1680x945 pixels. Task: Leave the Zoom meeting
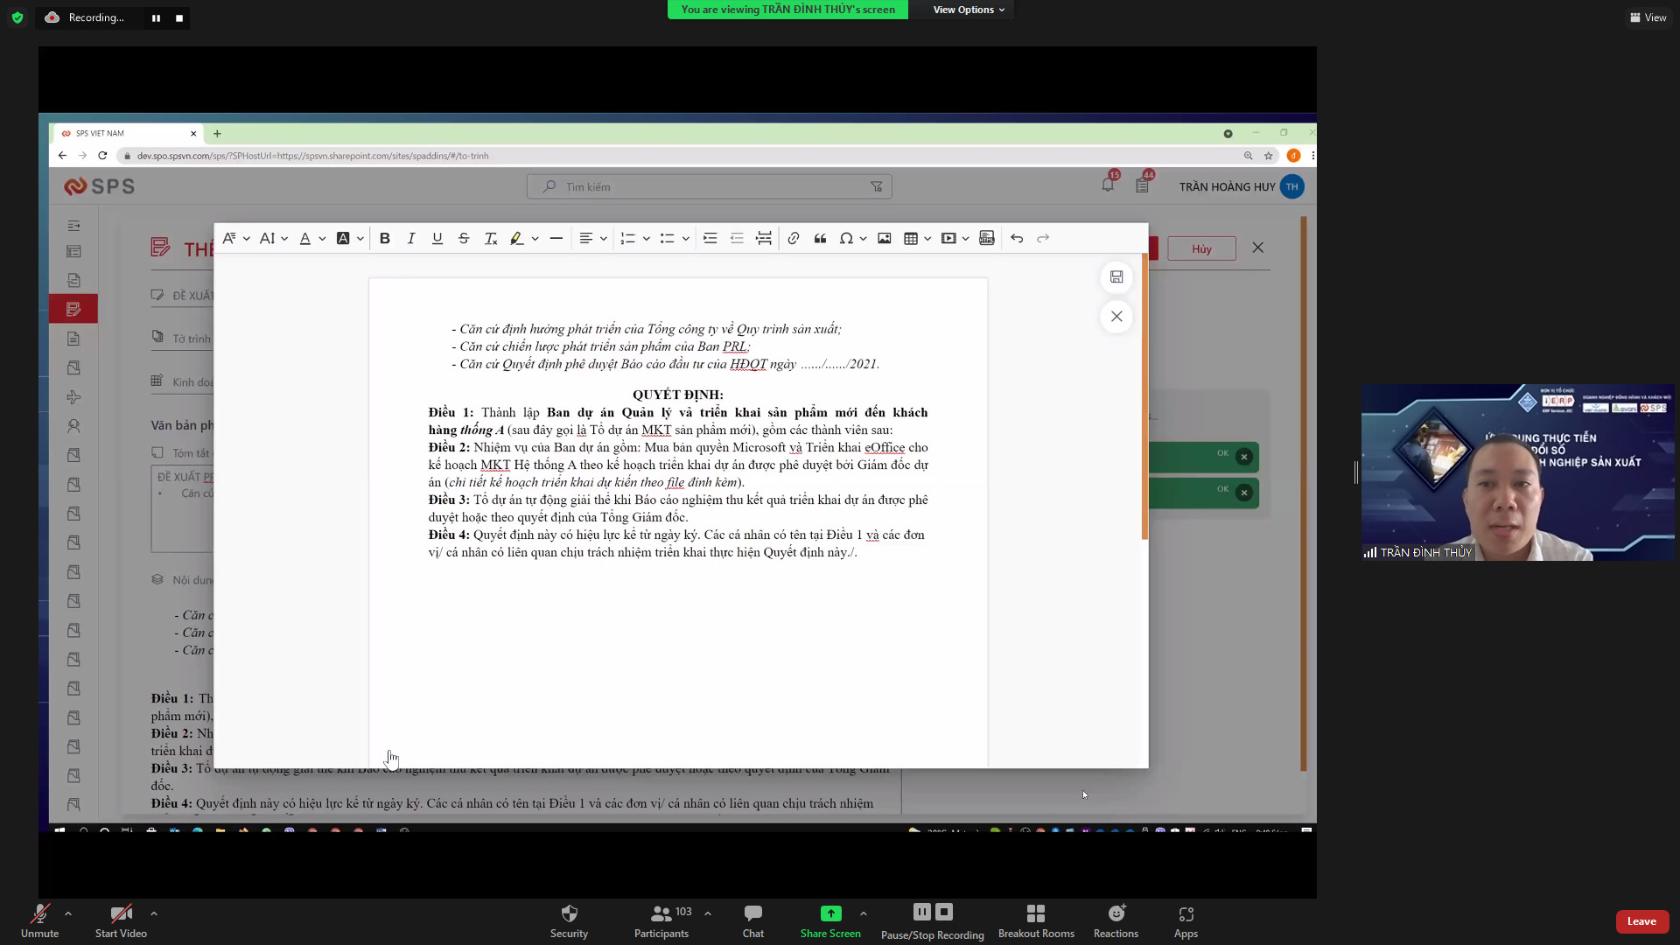1641,921
